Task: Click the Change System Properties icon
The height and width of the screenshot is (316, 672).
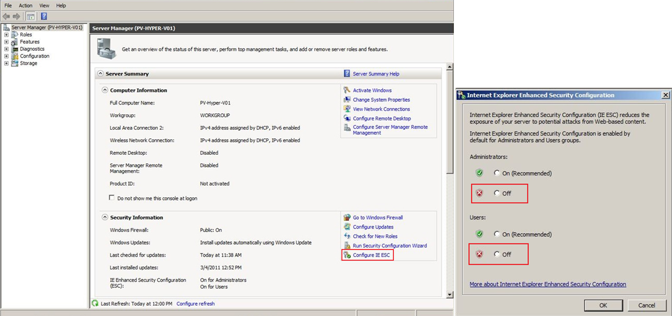Action: pyautogui.click(x=347, y=99)
